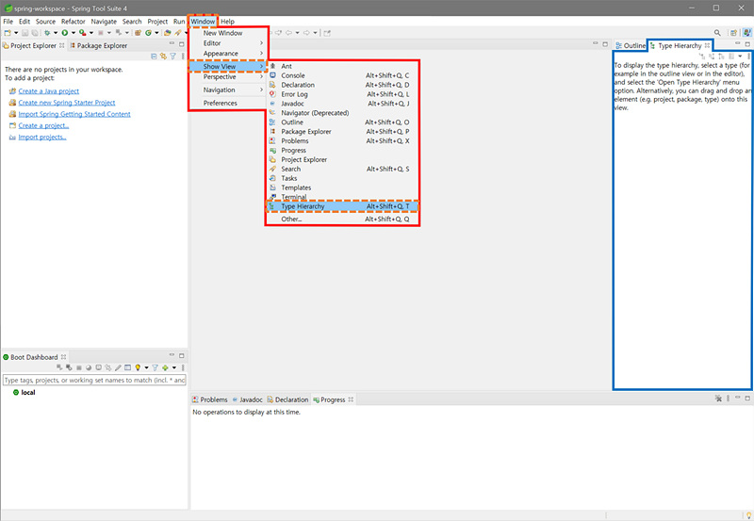Click the green Run toolbar button
Viewport: 754px width, 521px height.
tap(64, 33)
